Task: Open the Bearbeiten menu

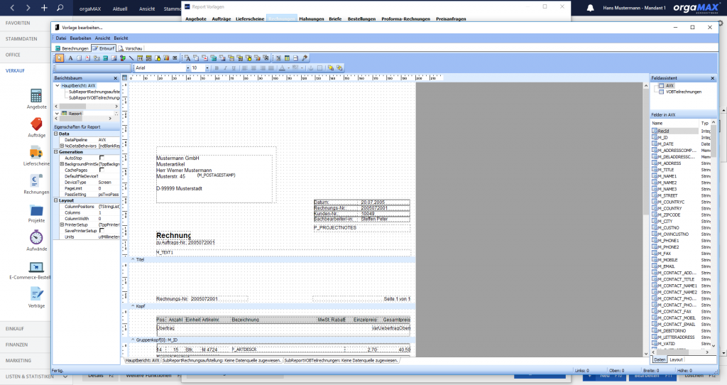Action: pyautogui.click(x=81, y=38)
